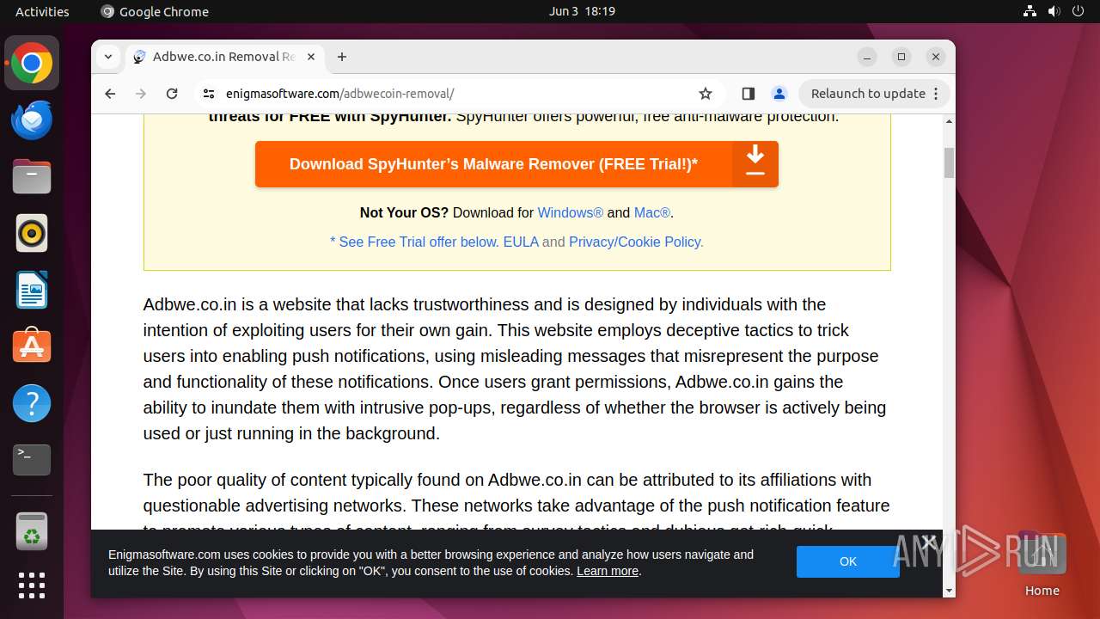Open the Chrome side panel
The height and width of the screenshot is (619, 1100).
pos(748,94)
